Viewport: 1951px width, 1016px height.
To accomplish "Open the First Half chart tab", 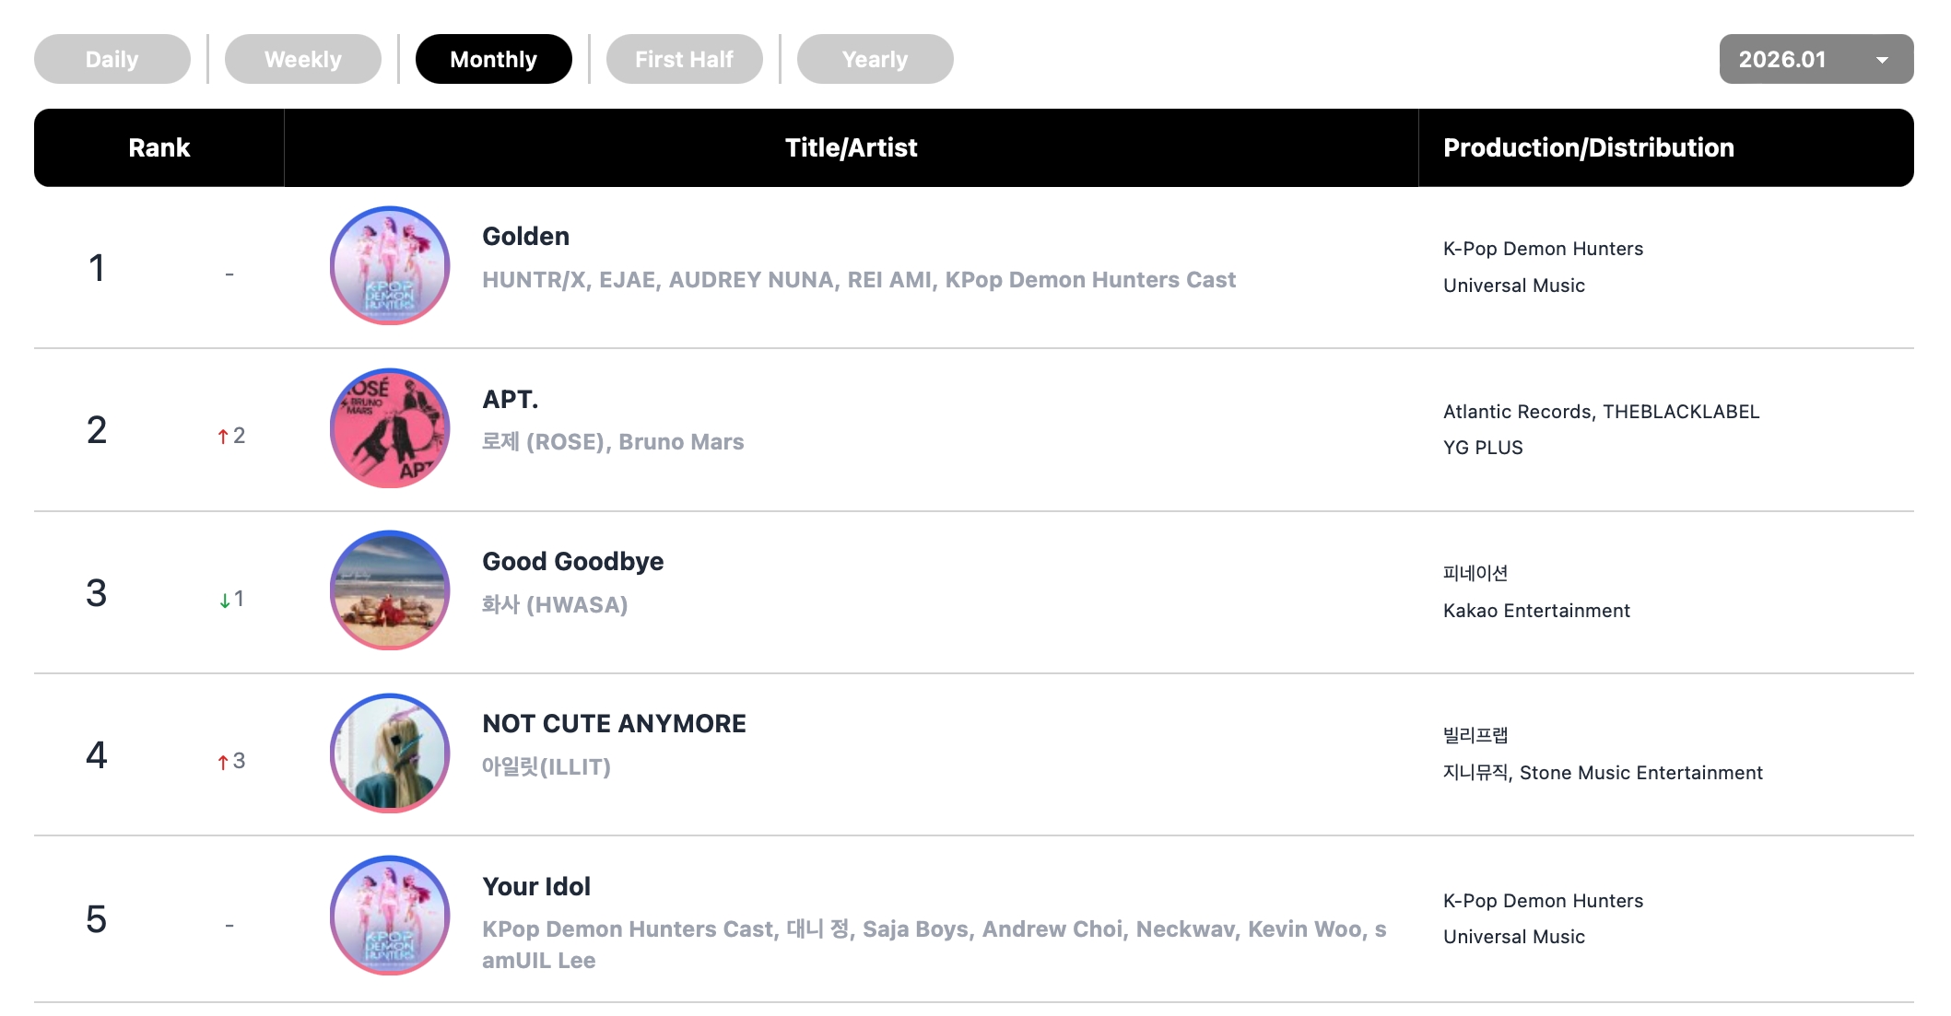I will pyautogui.click(x=685, y=59).
